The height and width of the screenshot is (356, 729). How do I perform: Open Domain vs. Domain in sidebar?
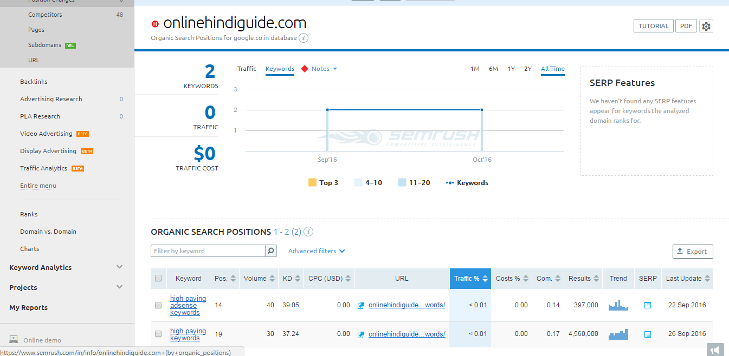point(48,232)
